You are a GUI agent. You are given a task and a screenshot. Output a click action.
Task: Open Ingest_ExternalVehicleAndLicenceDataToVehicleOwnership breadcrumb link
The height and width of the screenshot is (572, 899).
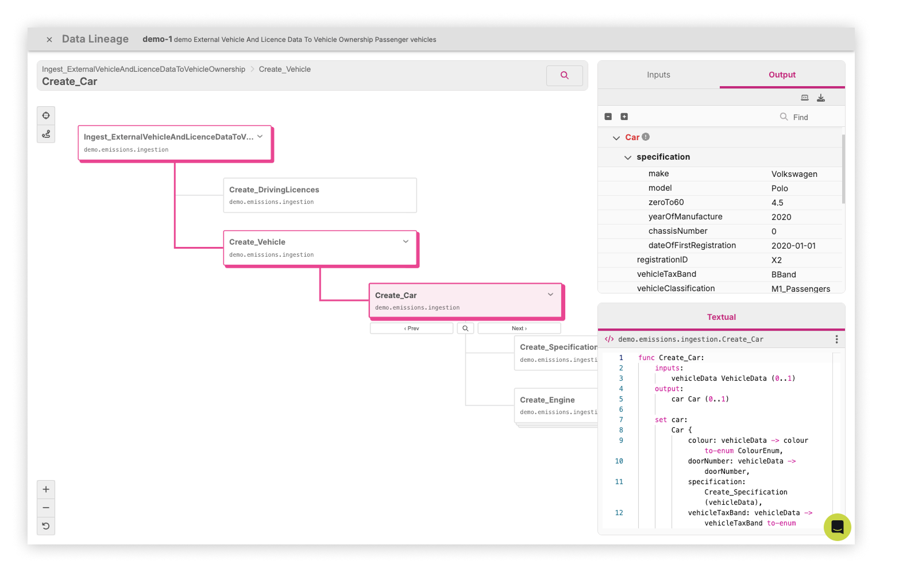coord(142,69)
